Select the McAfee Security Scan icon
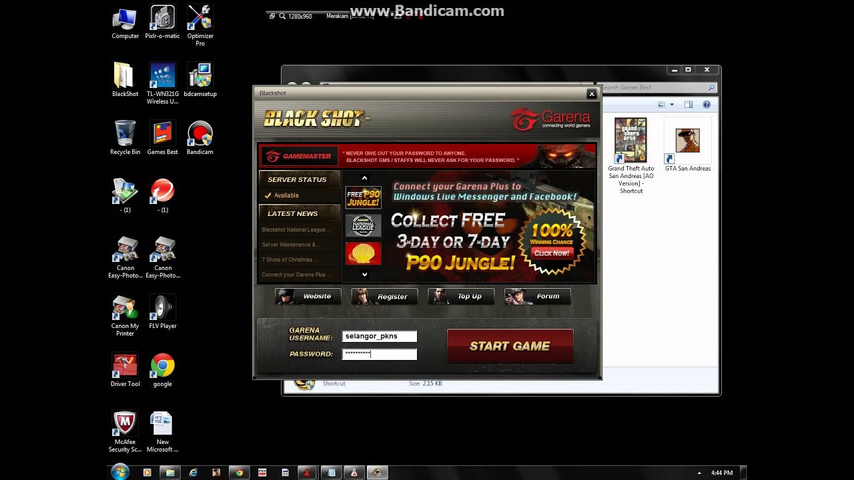The image size is (854, 480). pyautogui.click(x=125, y=432)
